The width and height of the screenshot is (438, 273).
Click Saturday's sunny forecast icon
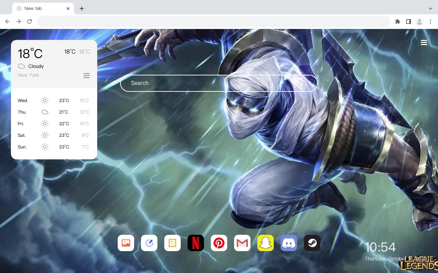pyautogui.click(x=45, y=135)
